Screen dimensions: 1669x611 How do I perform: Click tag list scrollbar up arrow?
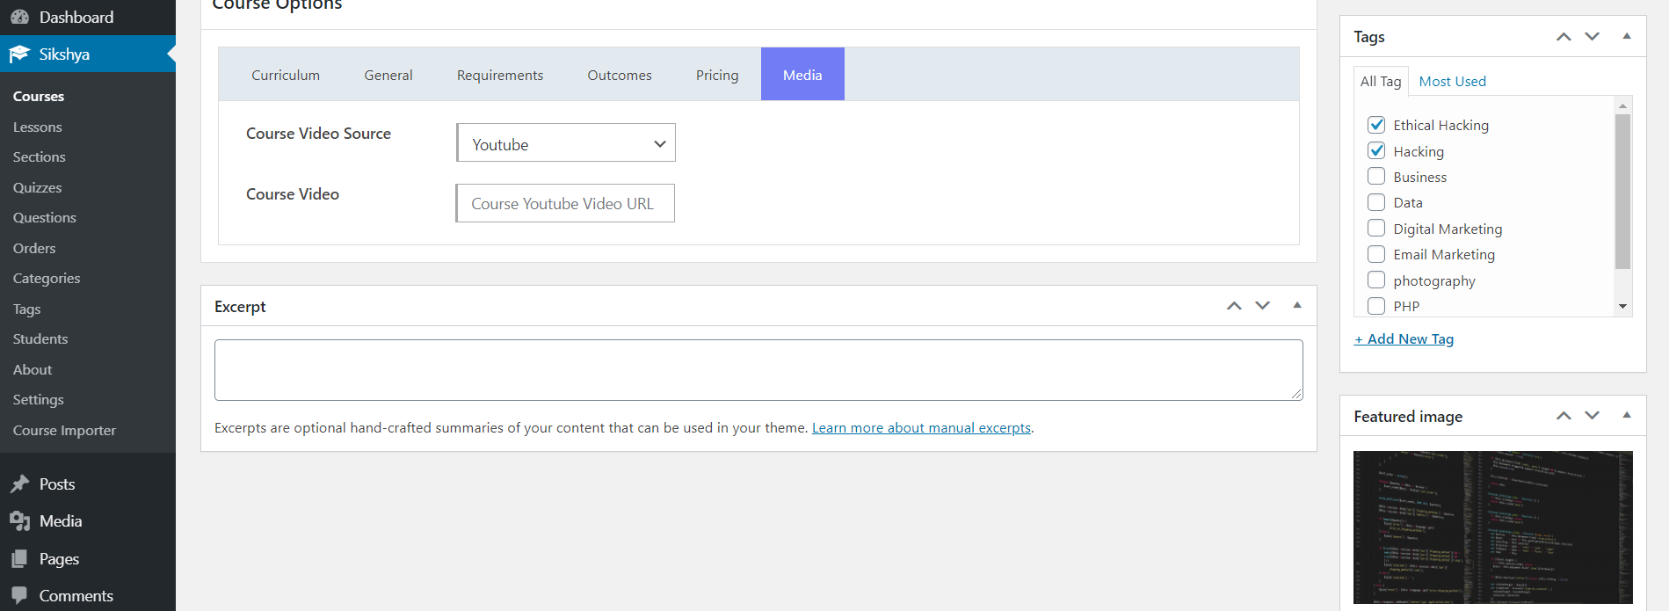[x=1622, y=105]
